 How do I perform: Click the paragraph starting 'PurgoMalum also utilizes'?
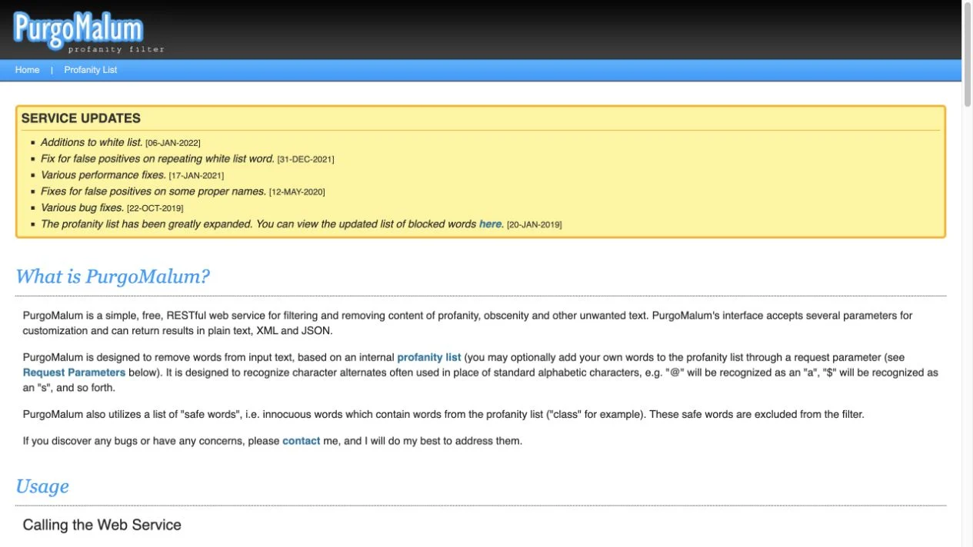tap(443, 415)
